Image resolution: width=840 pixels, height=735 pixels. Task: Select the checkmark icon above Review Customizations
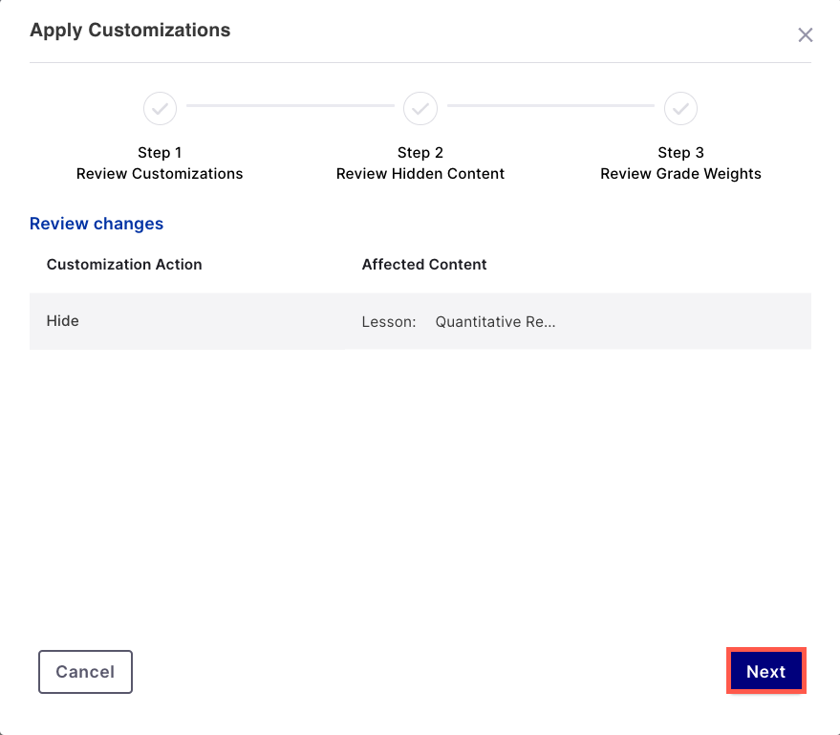coord(160,108)
